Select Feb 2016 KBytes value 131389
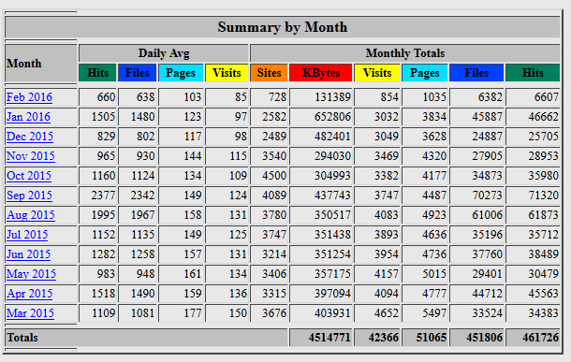The width and height of the screenshot is (571, 362). (333, 97)
